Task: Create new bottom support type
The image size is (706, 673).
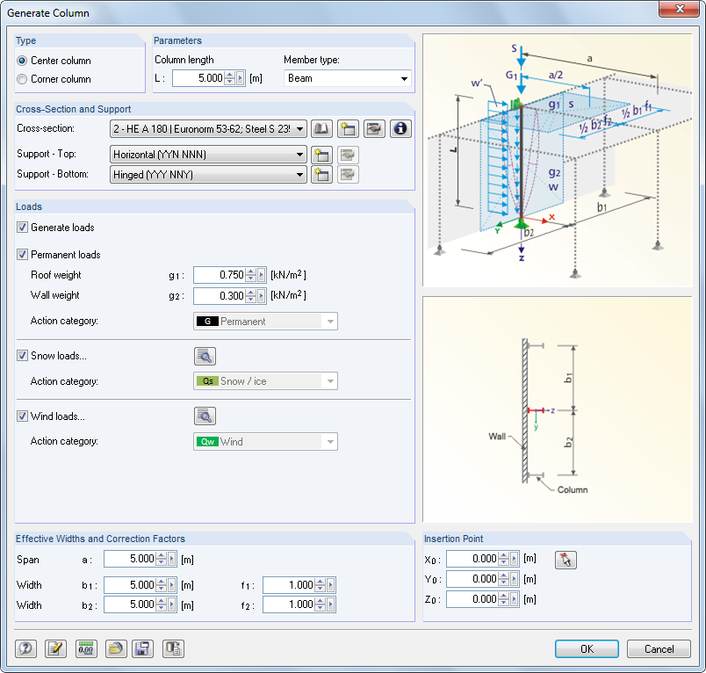Action: [321, 174]
